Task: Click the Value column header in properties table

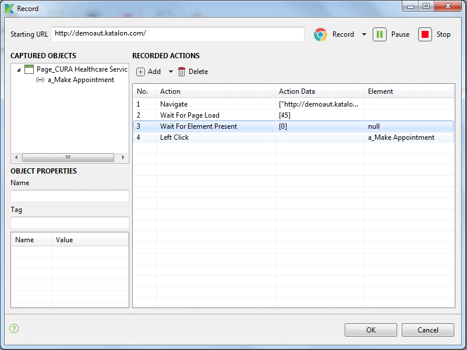Action: (90, 240)
